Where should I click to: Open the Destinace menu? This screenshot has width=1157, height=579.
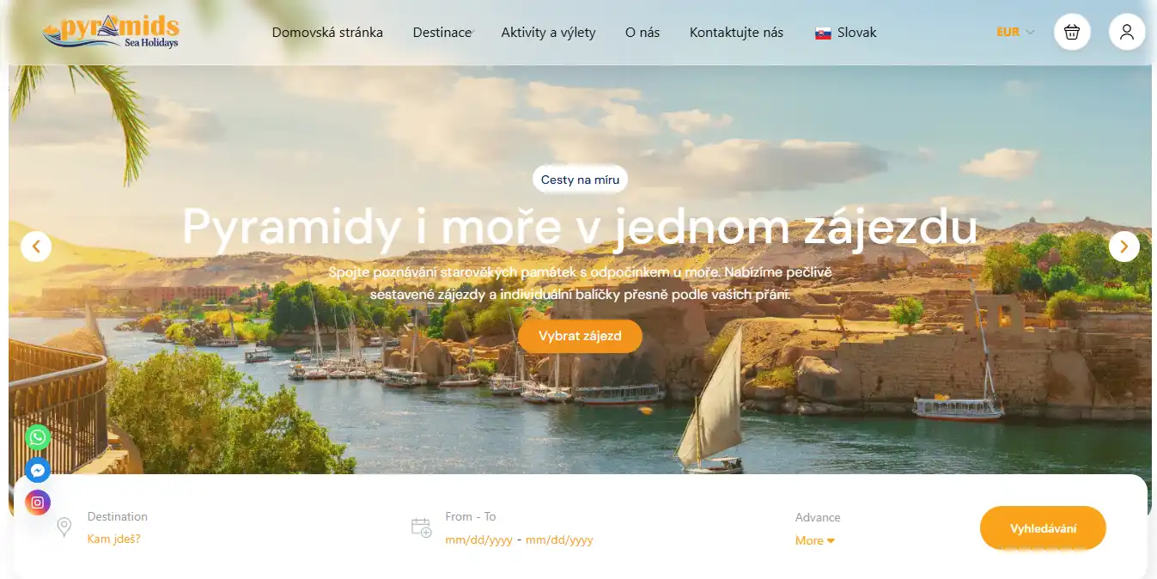coord(442,33)
